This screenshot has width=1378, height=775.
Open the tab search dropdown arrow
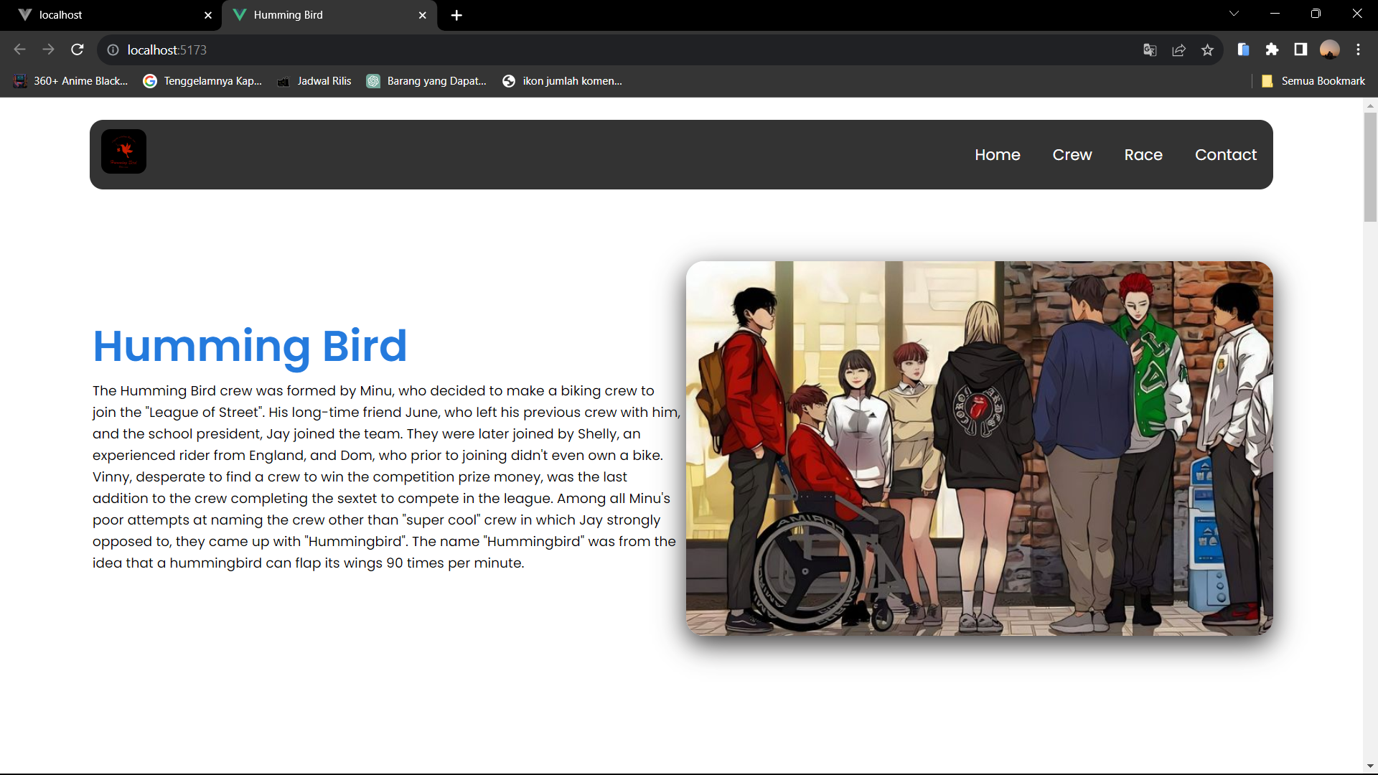pos(1234,14)
